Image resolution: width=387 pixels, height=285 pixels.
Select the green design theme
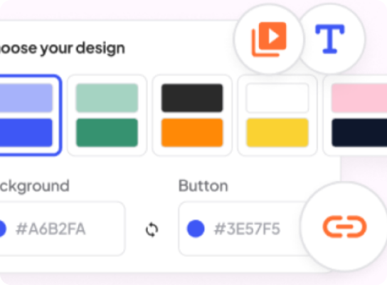pyautogui.click(x=107, y=115)
